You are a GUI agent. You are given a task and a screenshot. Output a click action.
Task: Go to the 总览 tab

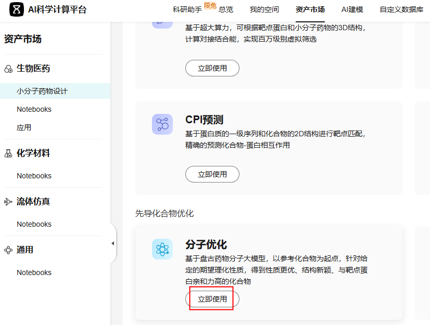click(226, 9)
